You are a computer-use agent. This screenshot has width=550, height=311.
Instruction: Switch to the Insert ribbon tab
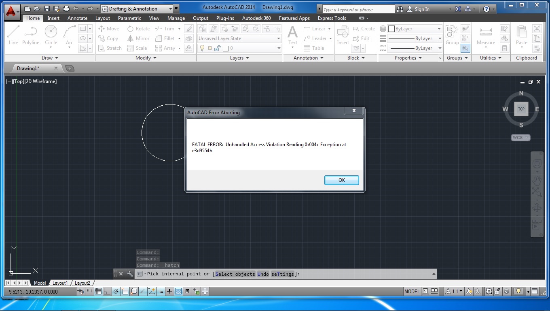point(53,18)
